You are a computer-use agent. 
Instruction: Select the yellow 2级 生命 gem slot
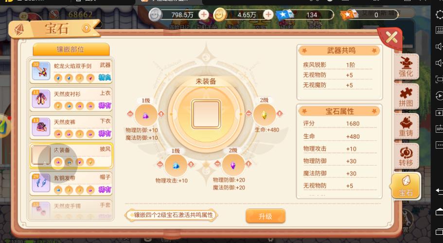click(264, 114)
